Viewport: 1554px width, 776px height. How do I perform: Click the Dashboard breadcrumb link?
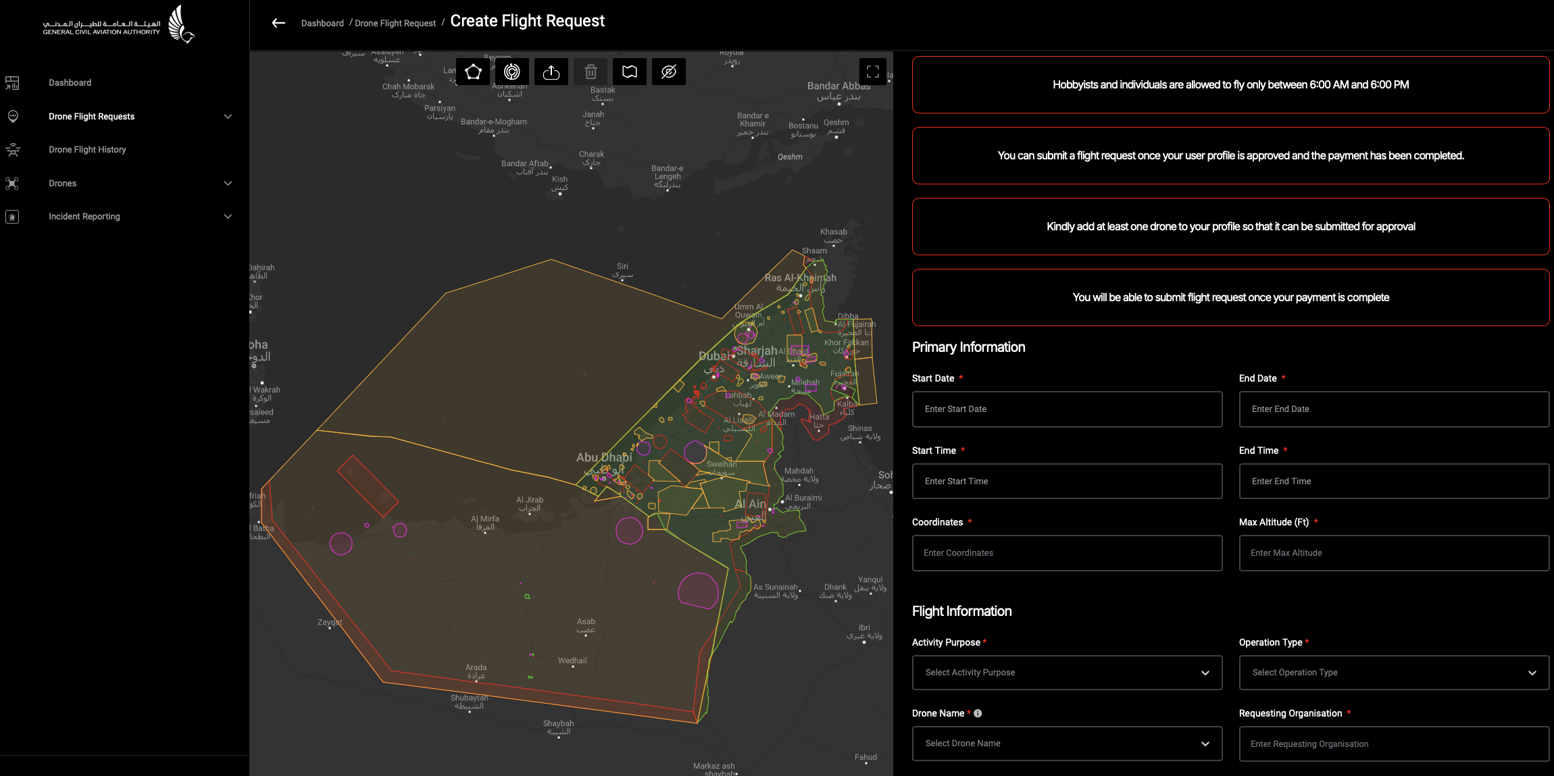tap(322, 23)
